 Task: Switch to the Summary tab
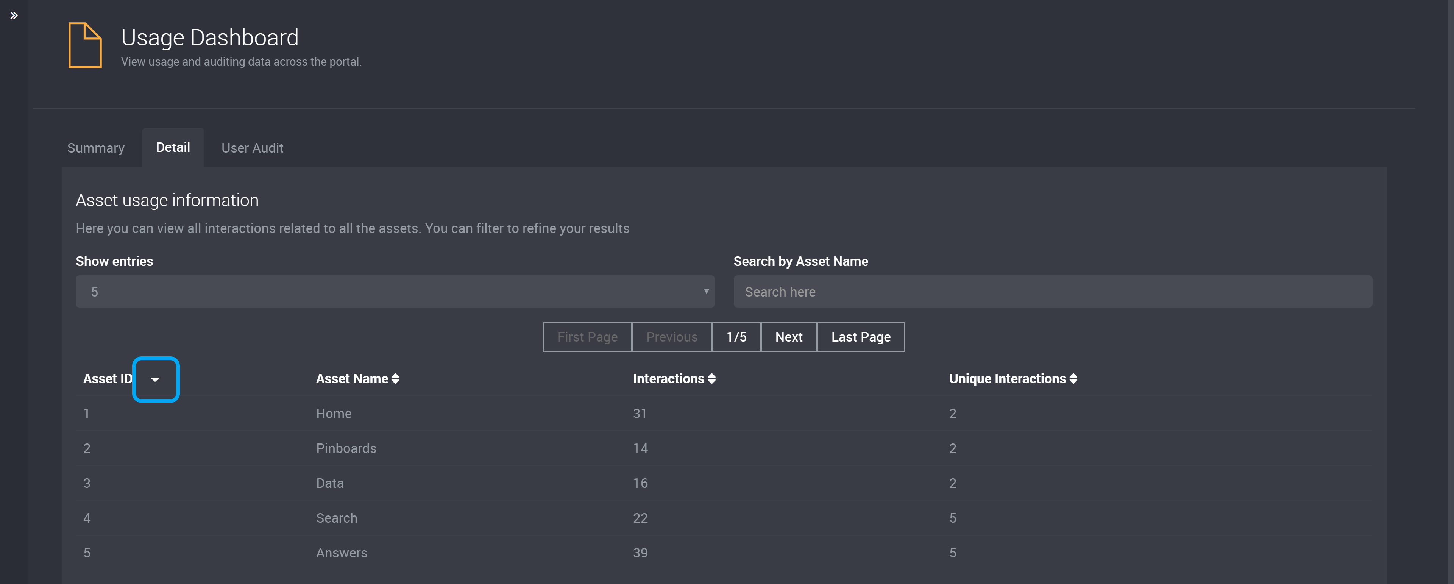[96, 148]
